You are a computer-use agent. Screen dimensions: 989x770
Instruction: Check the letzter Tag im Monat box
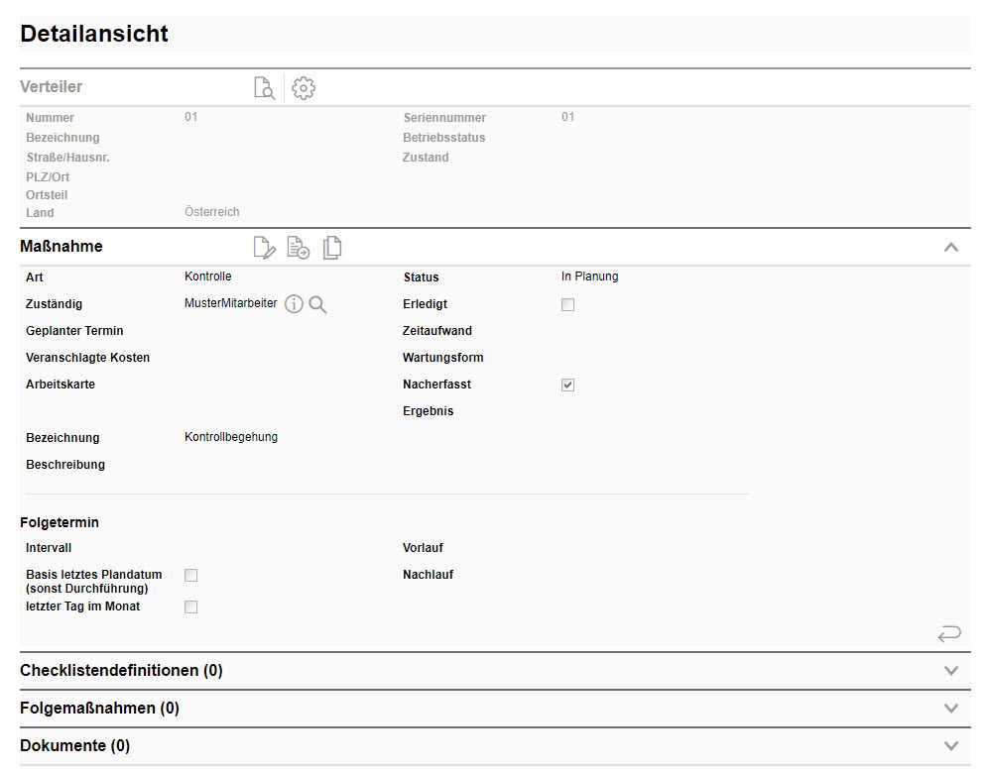pyautogui.click(x=191, y=607)
